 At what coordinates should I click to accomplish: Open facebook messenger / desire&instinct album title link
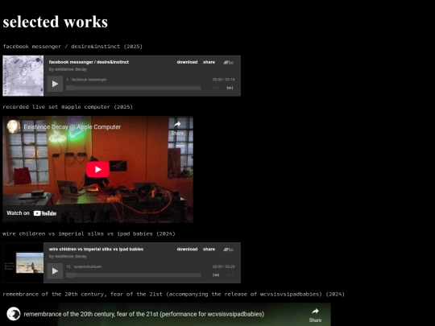coord(89,62)
